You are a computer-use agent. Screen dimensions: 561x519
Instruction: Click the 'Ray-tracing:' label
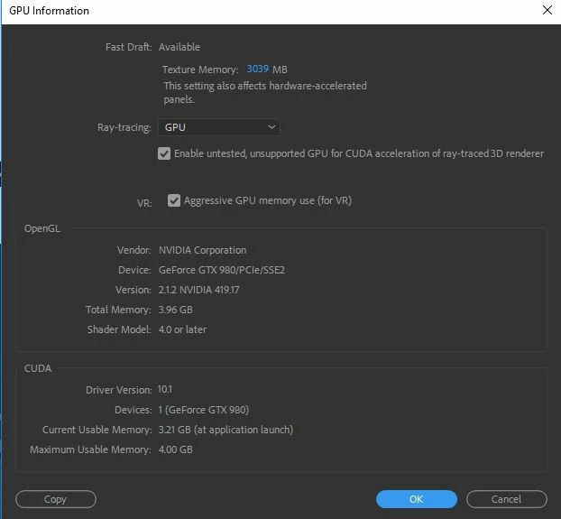point(124,127)
